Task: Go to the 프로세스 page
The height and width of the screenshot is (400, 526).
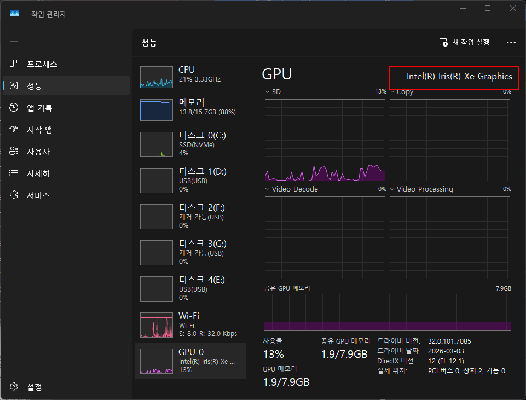Action: 66,63
